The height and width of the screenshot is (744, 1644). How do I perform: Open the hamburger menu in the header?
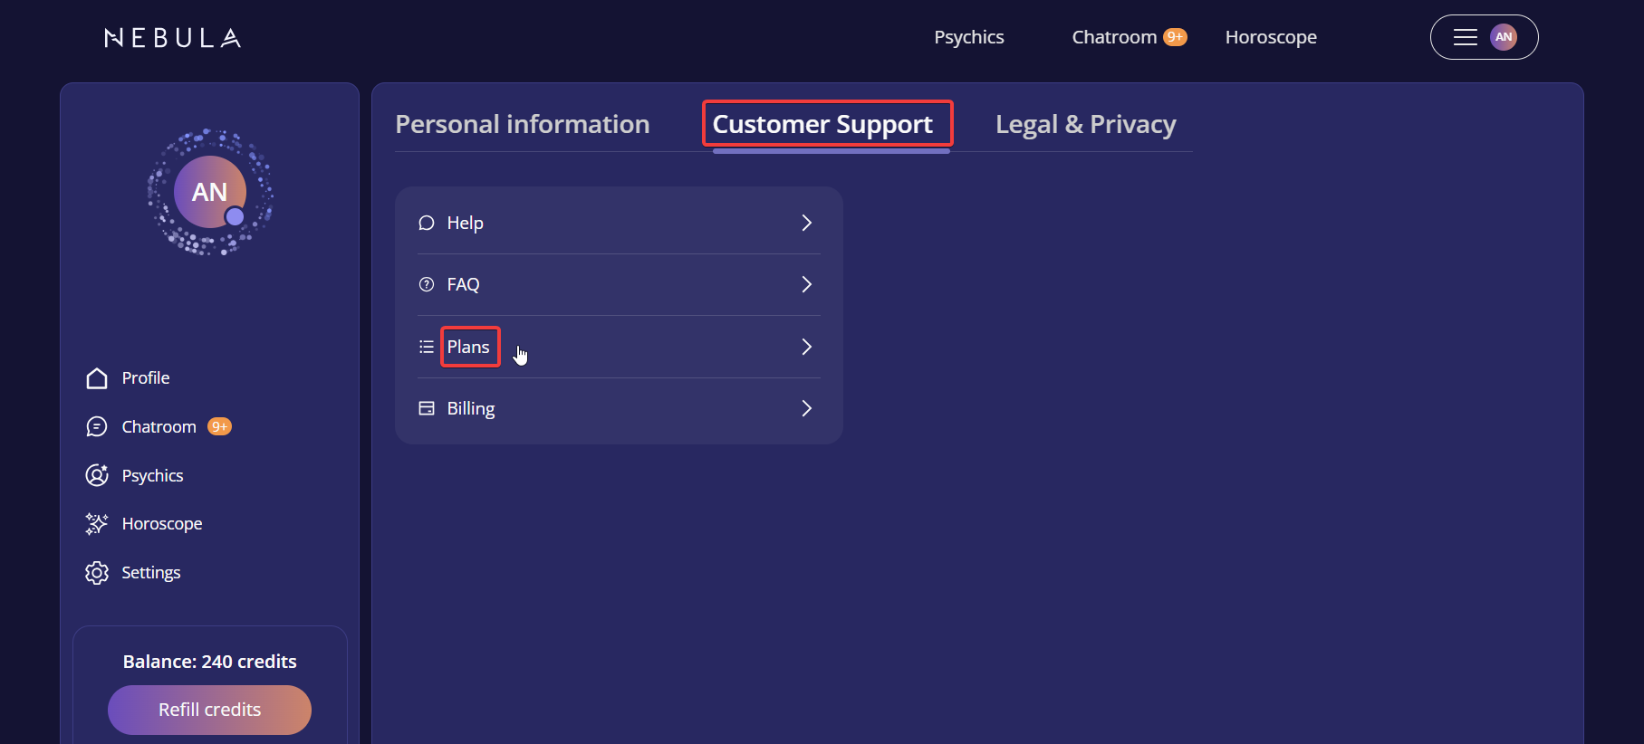[1465, 37]
